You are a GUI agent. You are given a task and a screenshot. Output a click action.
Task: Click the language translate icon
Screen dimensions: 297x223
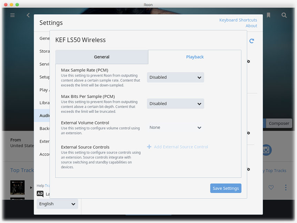click(40, 194)
